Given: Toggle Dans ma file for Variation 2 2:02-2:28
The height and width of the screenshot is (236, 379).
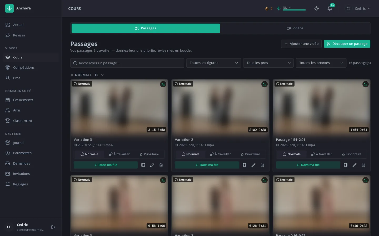Looking at the screenshot, I should tap(207, 165).
